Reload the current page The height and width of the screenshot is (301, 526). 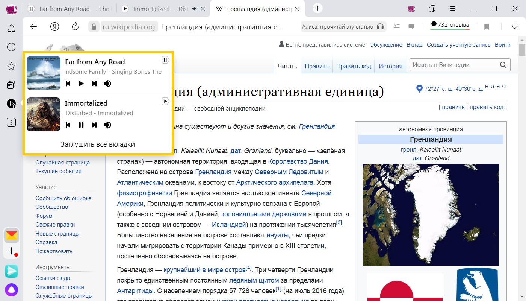[76, 27]
